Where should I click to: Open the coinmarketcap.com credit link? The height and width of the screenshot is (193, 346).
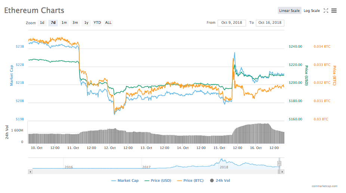pyautogui.click(x=324, y=186)
